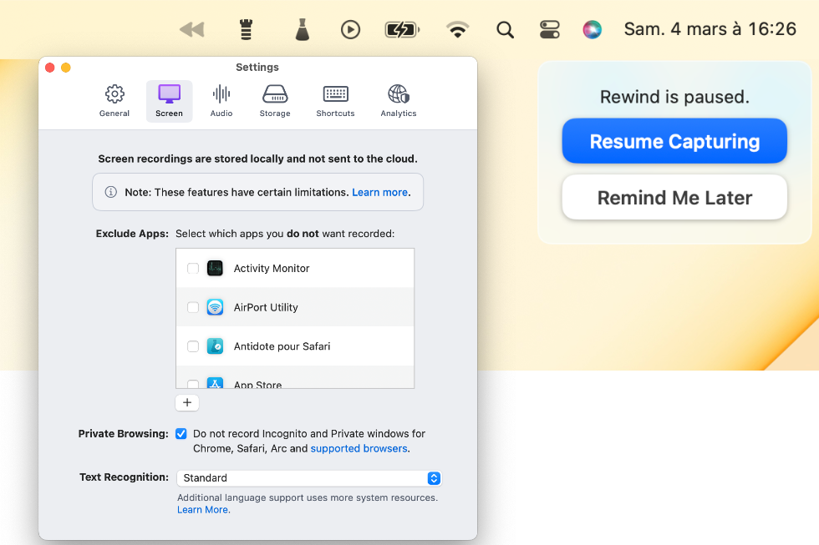Check the Activity Monitor exclusion checkbox
This screenshot has height=545, width=819.
(x=193, y=268)
